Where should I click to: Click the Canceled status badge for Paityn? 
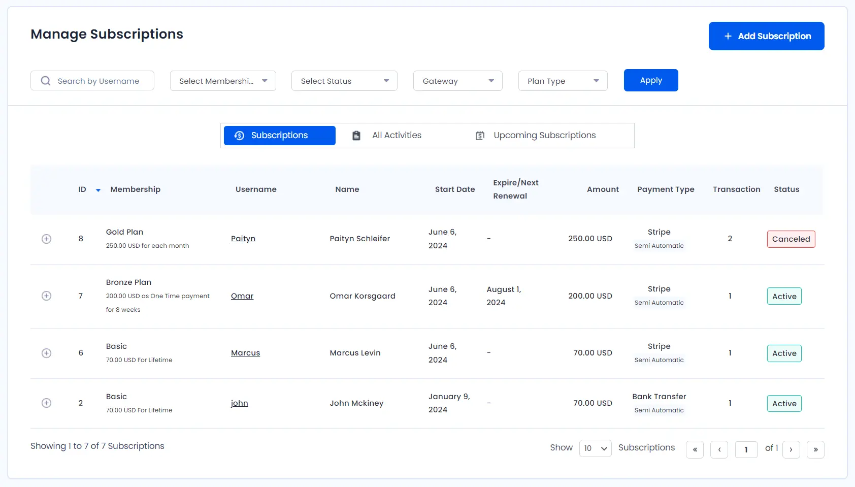pos(791,239)
